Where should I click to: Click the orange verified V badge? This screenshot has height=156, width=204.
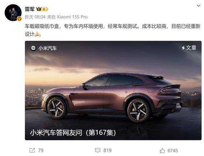coord(19,19)
